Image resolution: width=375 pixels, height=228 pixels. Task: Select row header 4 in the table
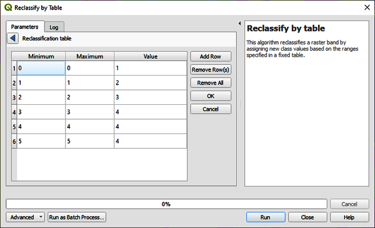point(14,112)
